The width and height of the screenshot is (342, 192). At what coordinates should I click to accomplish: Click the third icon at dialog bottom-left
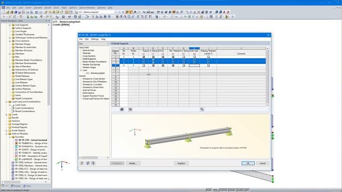[x=93, y=163]
